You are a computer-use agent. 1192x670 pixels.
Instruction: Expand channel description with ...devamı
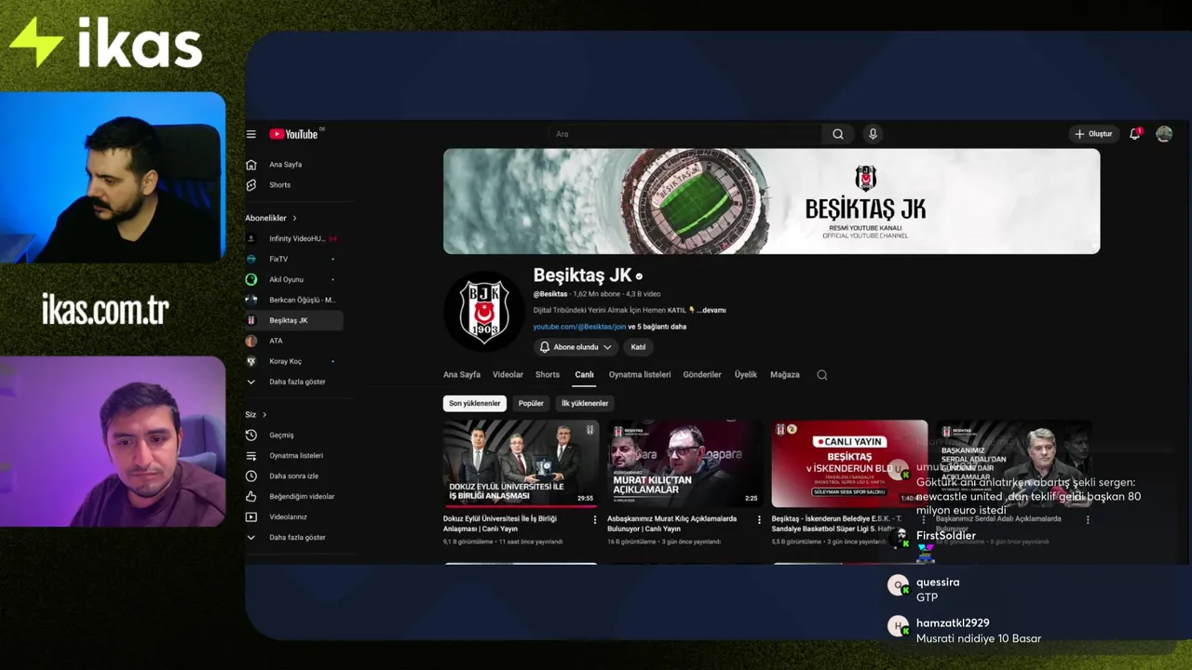point(711,310)
